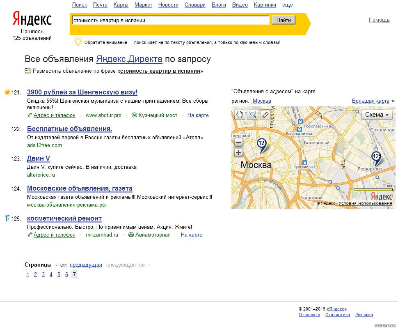
Task: Click 'На карте' for the Авиамоторная ad
Action: 192,235
